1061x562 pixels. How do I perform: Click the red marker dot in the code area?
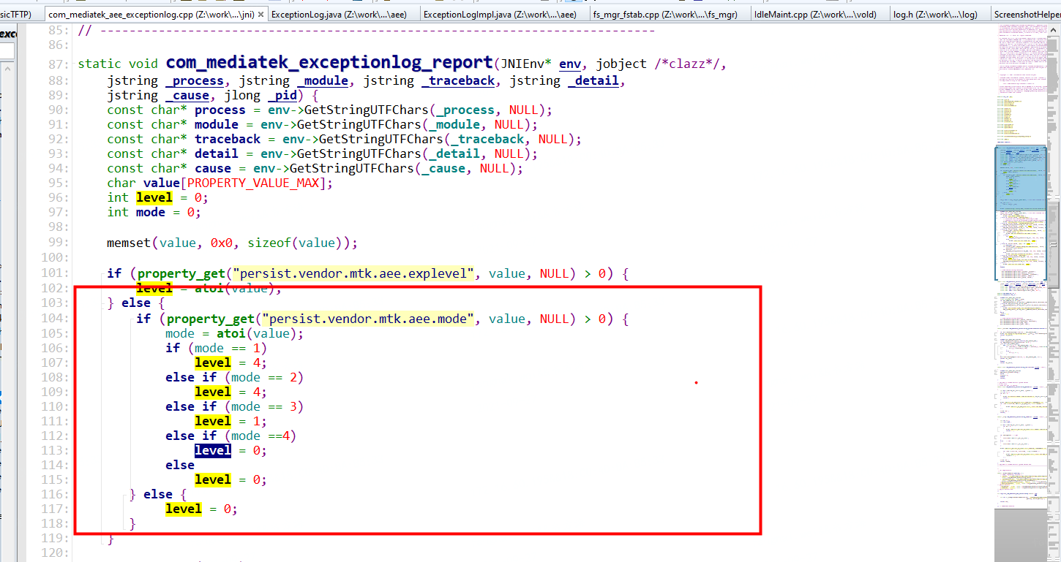click(695, 381)
